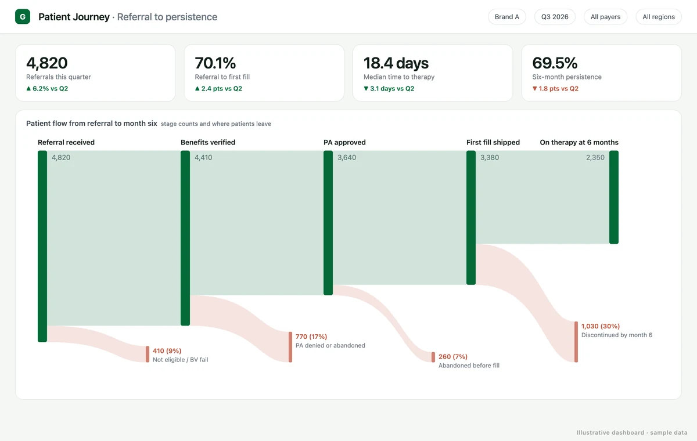Viewport: 697px width, 441px height.
Task: Select the 4,820 referrals KPI card
Action: 95,73
